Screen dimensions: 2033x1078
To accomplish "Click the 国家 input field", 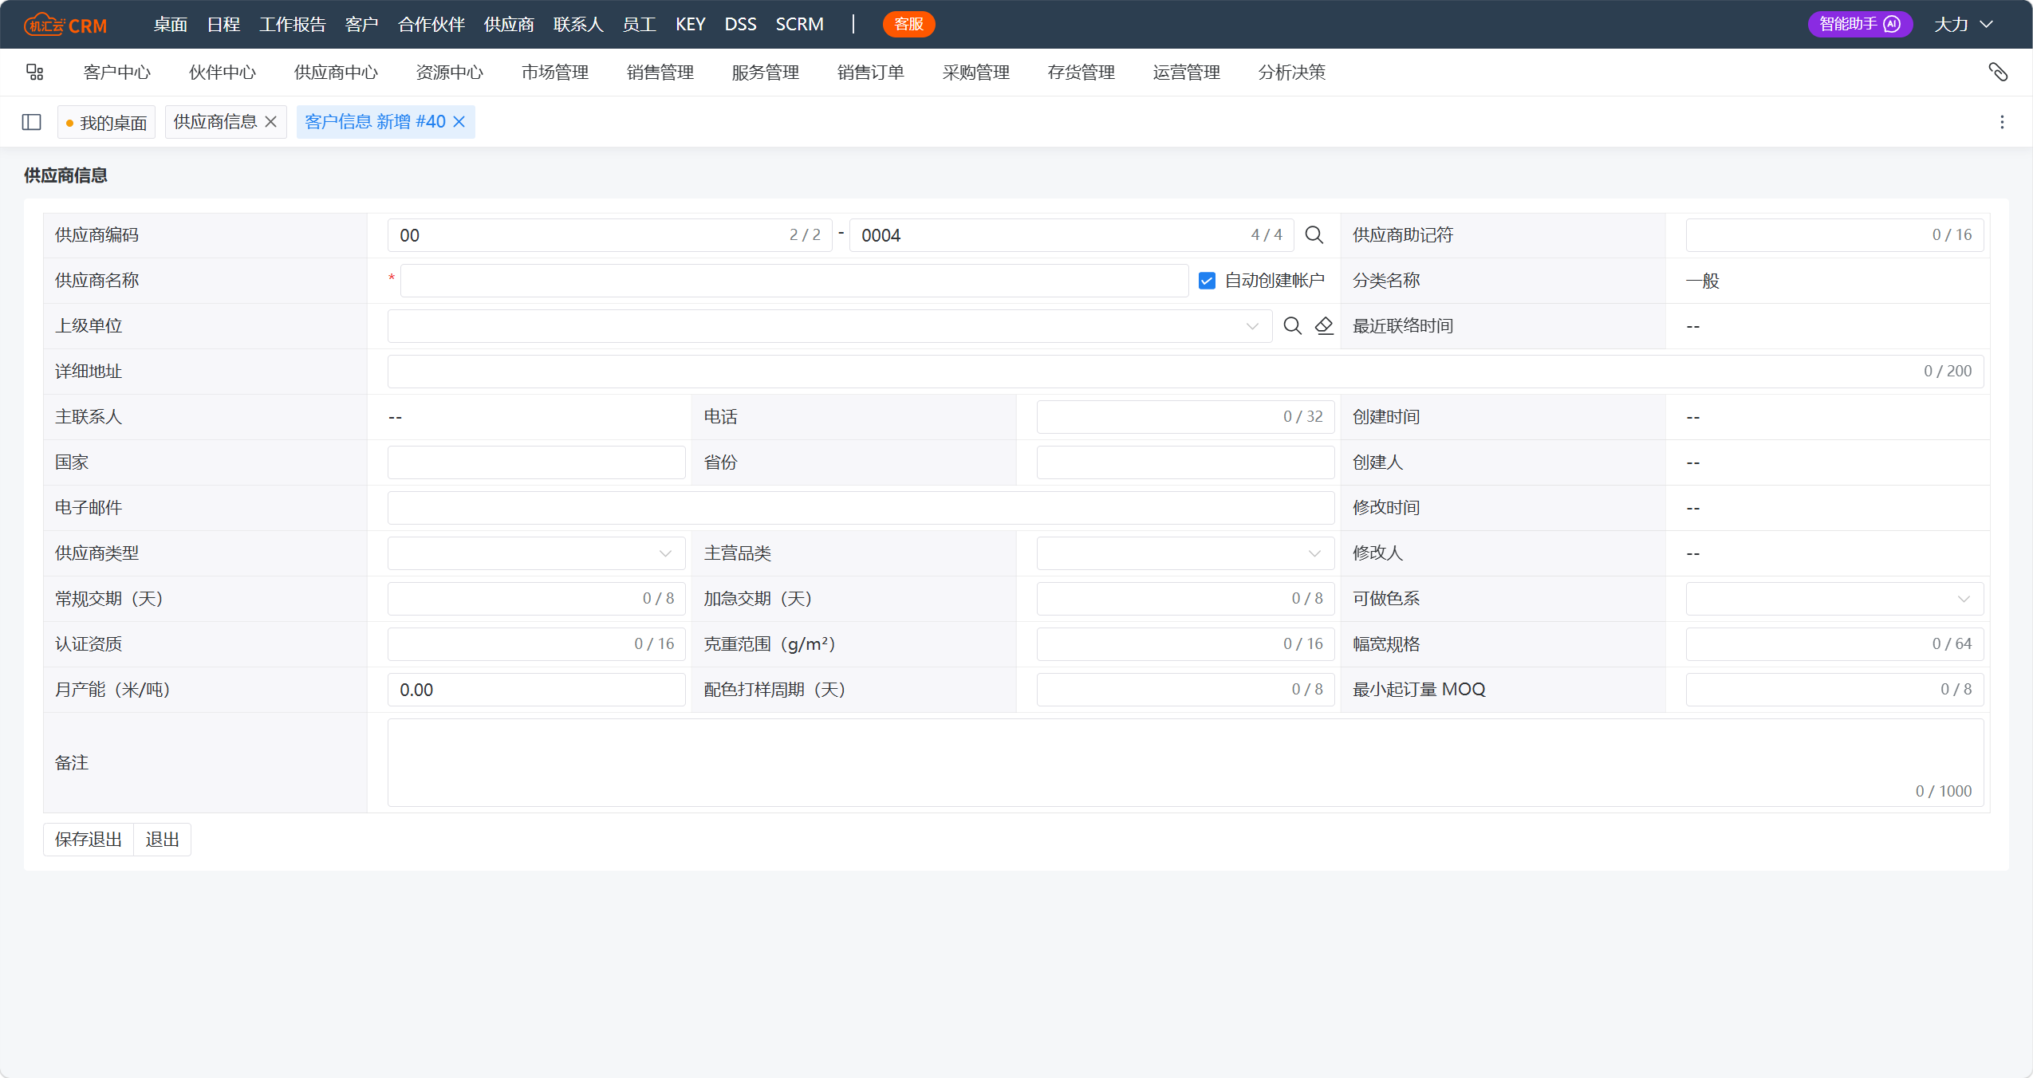I will click(537, 462).
